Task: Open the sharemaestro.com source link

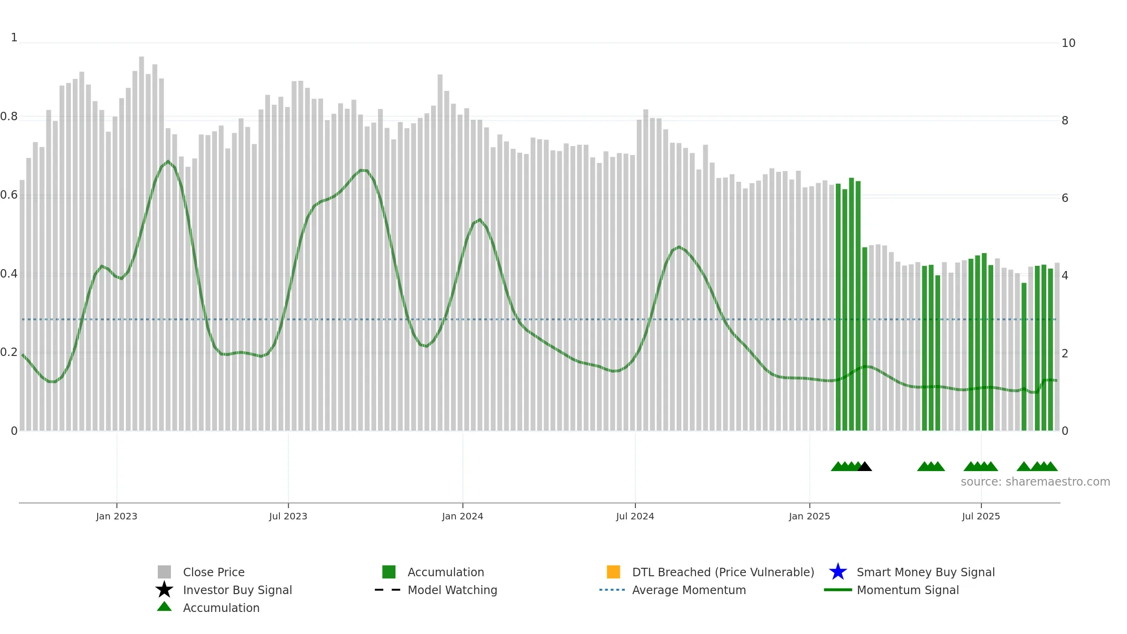Action: 1035,482
